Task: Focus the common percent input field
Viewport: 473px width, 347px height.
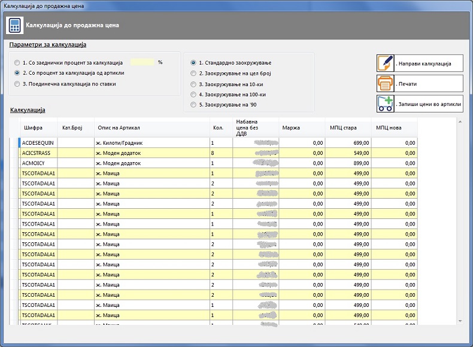Action: coord(142,62)
